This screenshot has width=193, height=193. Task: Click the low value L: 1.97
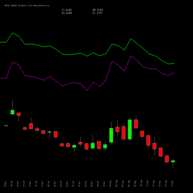tap(98, 13)
